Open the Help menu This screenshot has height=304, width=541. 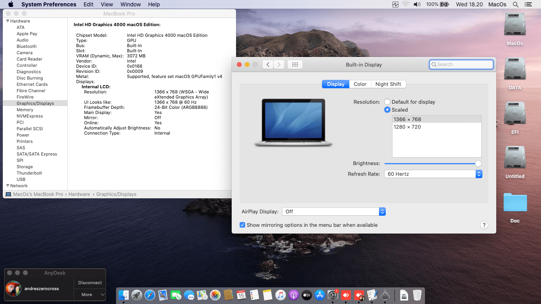coord(154,4)
